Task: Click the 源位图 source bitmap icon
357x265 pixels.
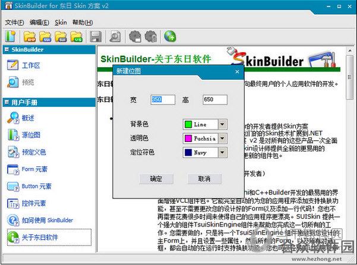Action: point(12,135)
